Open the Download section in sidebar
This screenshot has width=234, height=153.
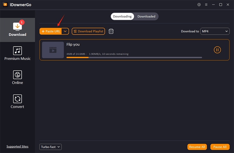point(18,30)
